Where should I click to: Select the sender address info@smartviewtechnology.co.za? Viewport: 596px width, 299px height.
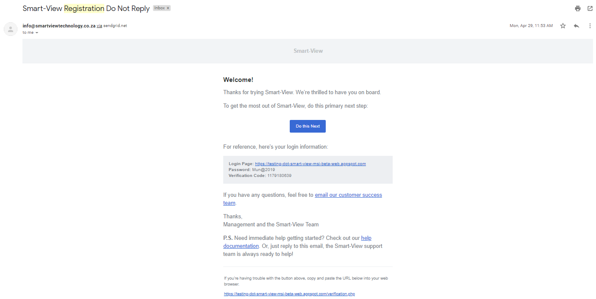(59, 26)
